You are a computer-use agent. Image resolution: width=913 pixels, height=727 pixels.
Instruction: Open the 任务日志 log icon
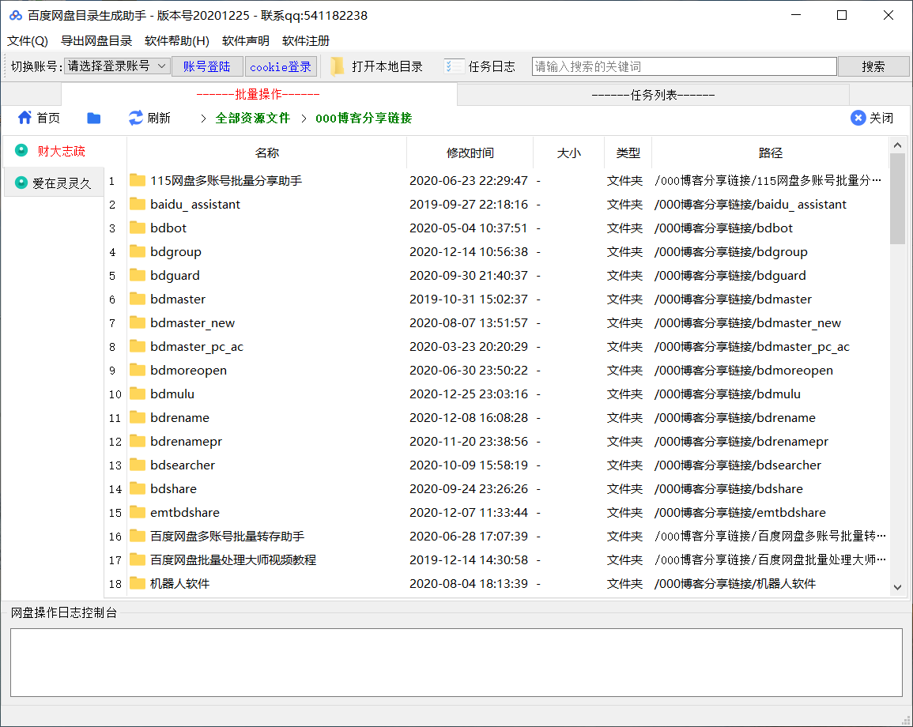(x=453, y=65)
